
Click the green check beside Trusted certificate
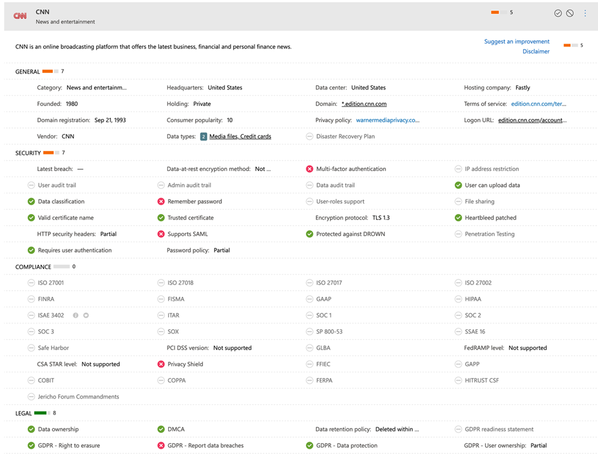coord(161,218)
